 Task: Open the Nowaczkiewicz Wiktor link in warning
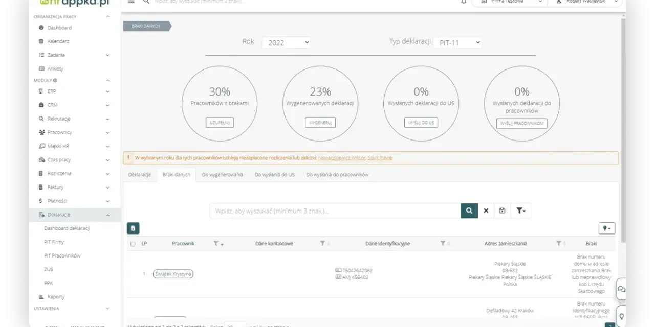(x=342, y=158)
